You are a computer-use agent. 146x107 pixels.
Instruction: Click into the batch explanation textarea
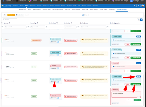(x=126, y=95)
